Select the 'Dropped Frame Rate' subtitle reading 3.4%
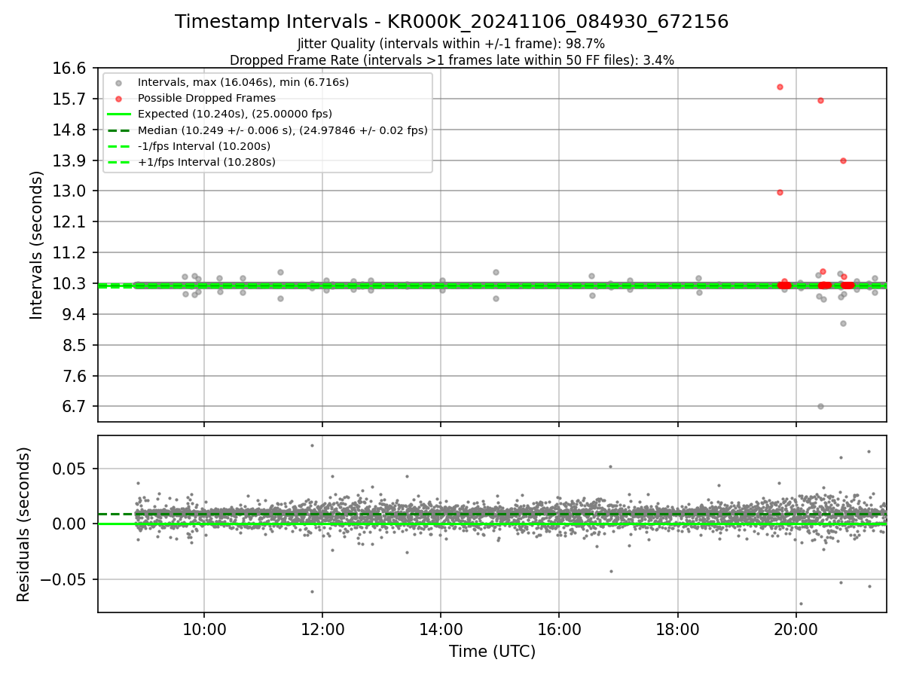 tap(452, 60)
